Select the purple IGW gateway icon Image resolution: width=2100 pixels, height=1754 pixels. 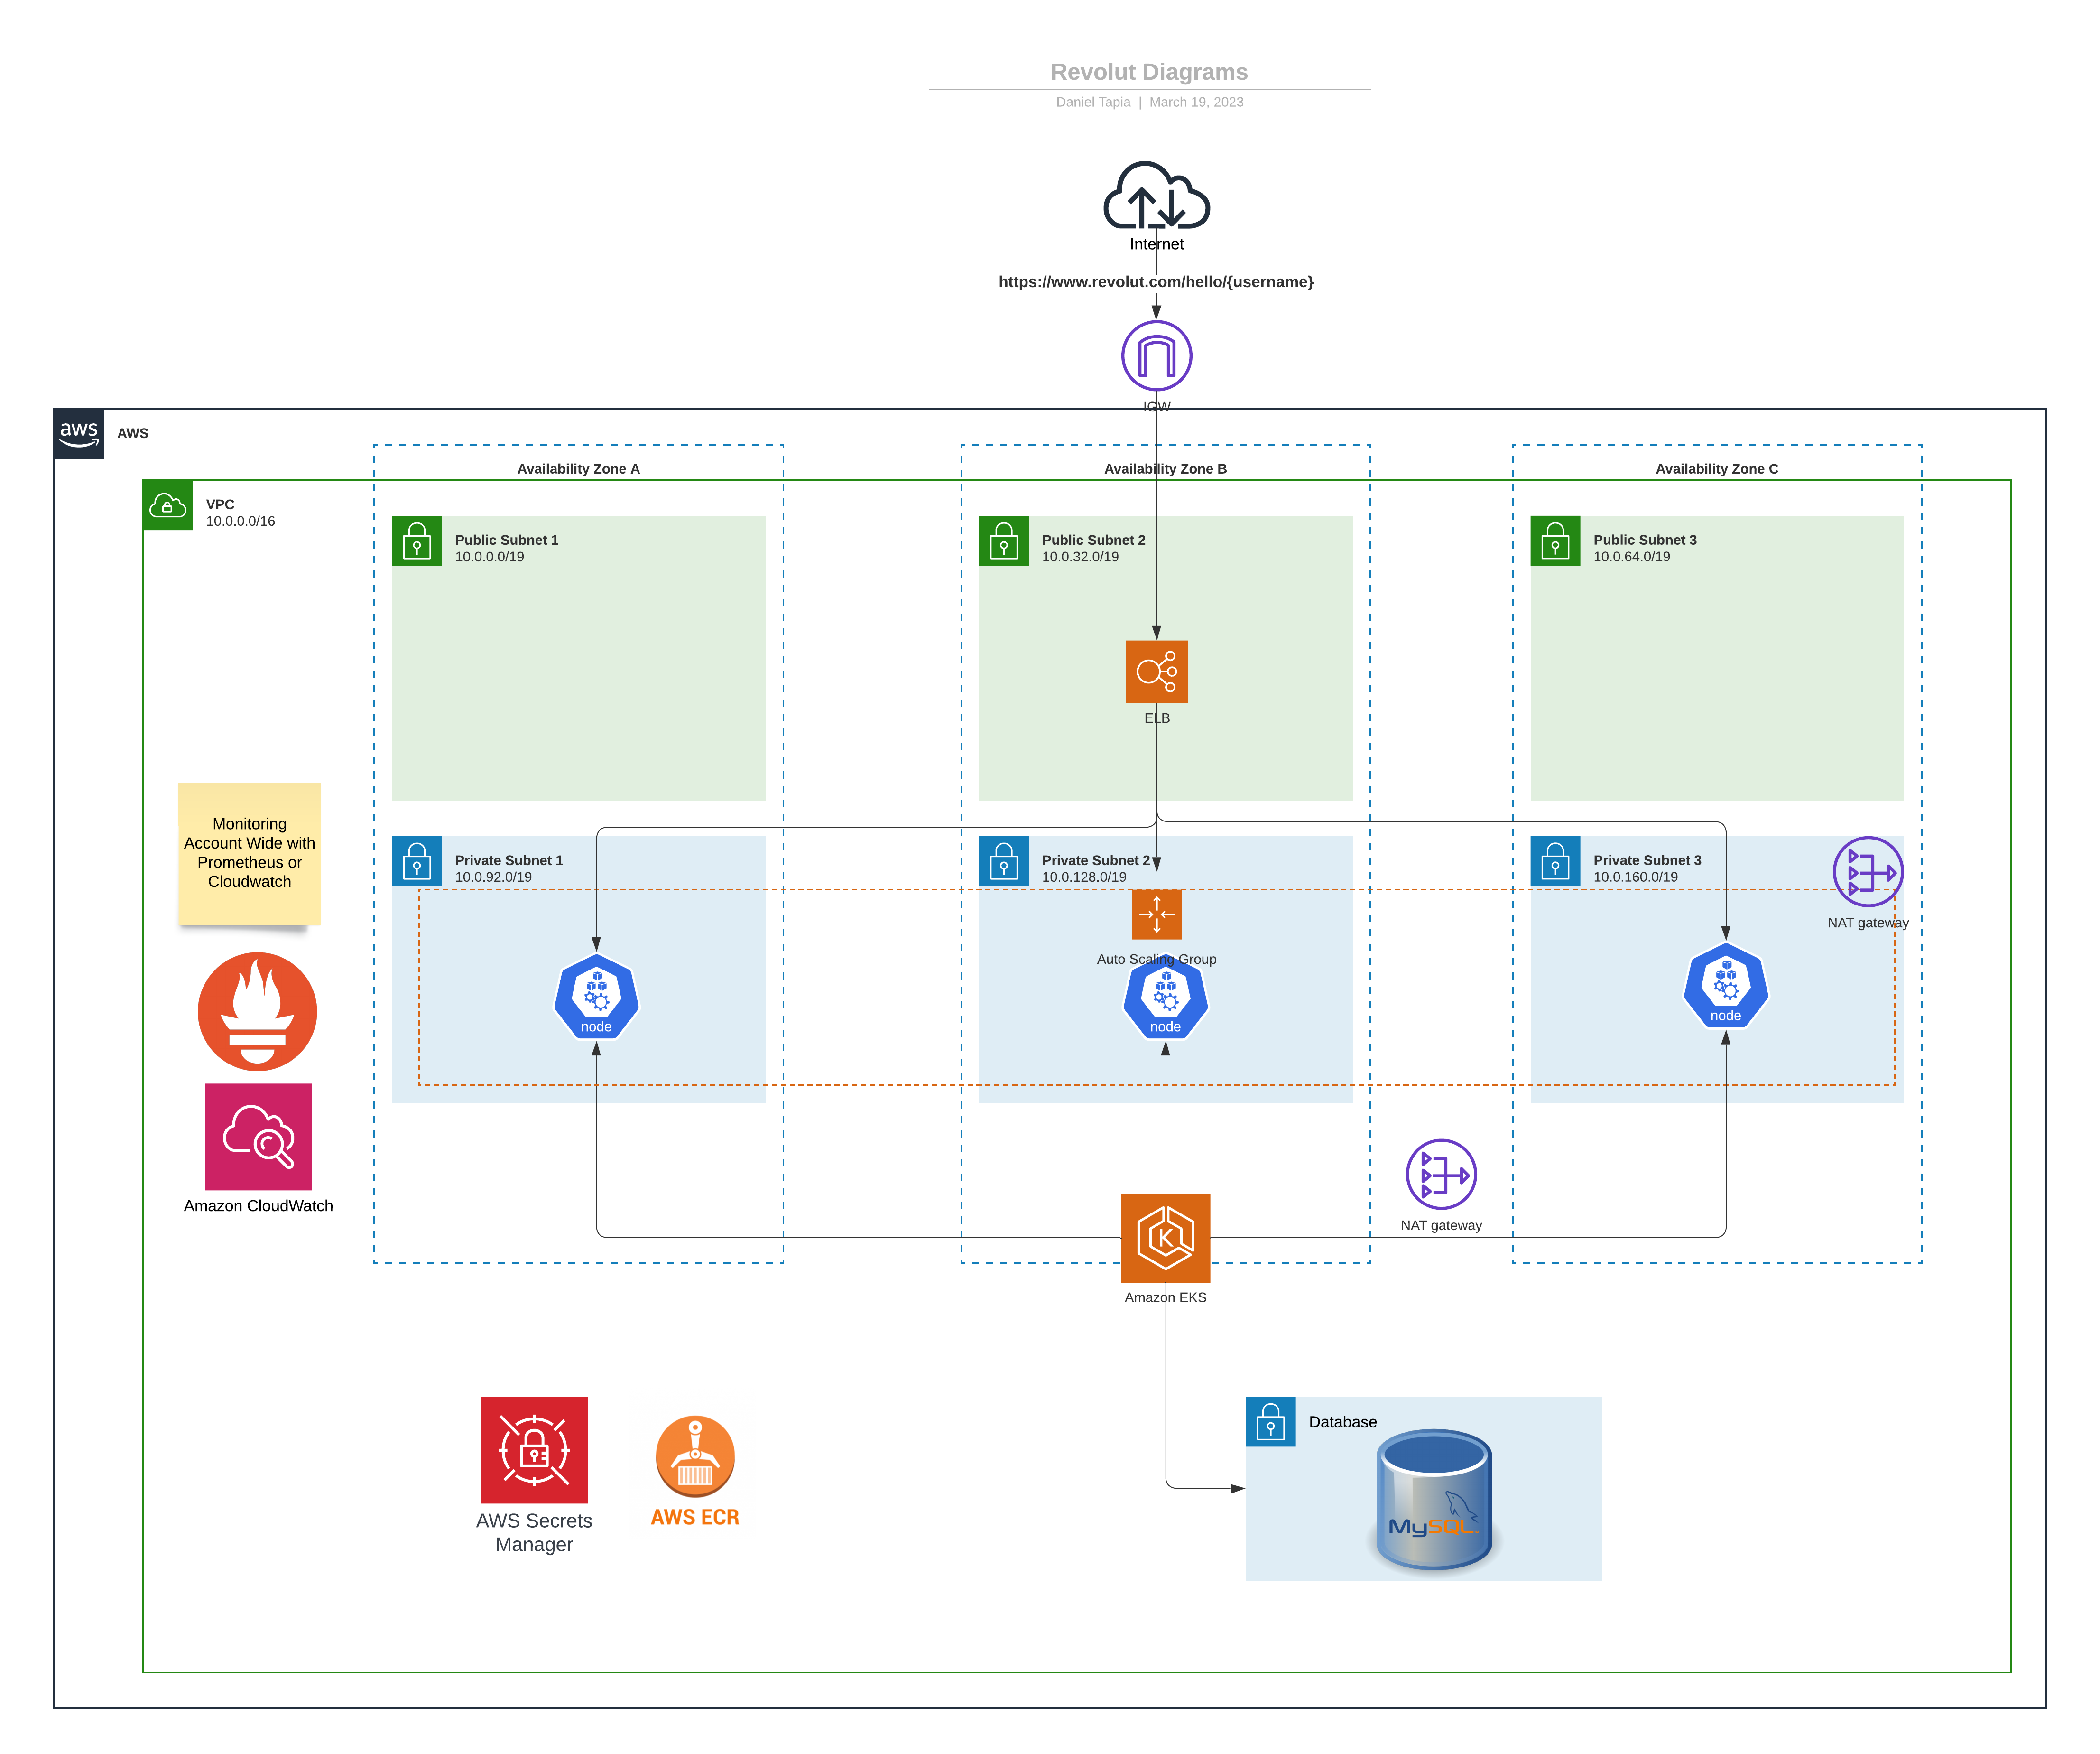tap(1156, 356)
